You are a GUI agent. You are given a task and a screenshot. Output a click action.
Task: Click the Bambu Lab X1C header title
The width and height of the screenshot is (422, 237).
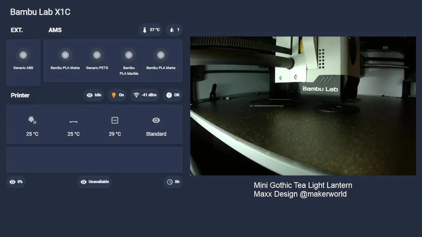(40, 12)
